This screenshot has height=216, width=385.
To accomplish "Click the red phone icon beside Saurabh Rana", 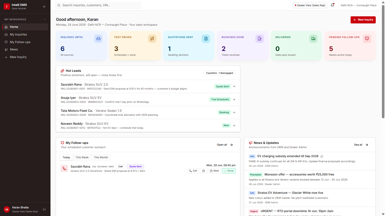I will [64, 168].
